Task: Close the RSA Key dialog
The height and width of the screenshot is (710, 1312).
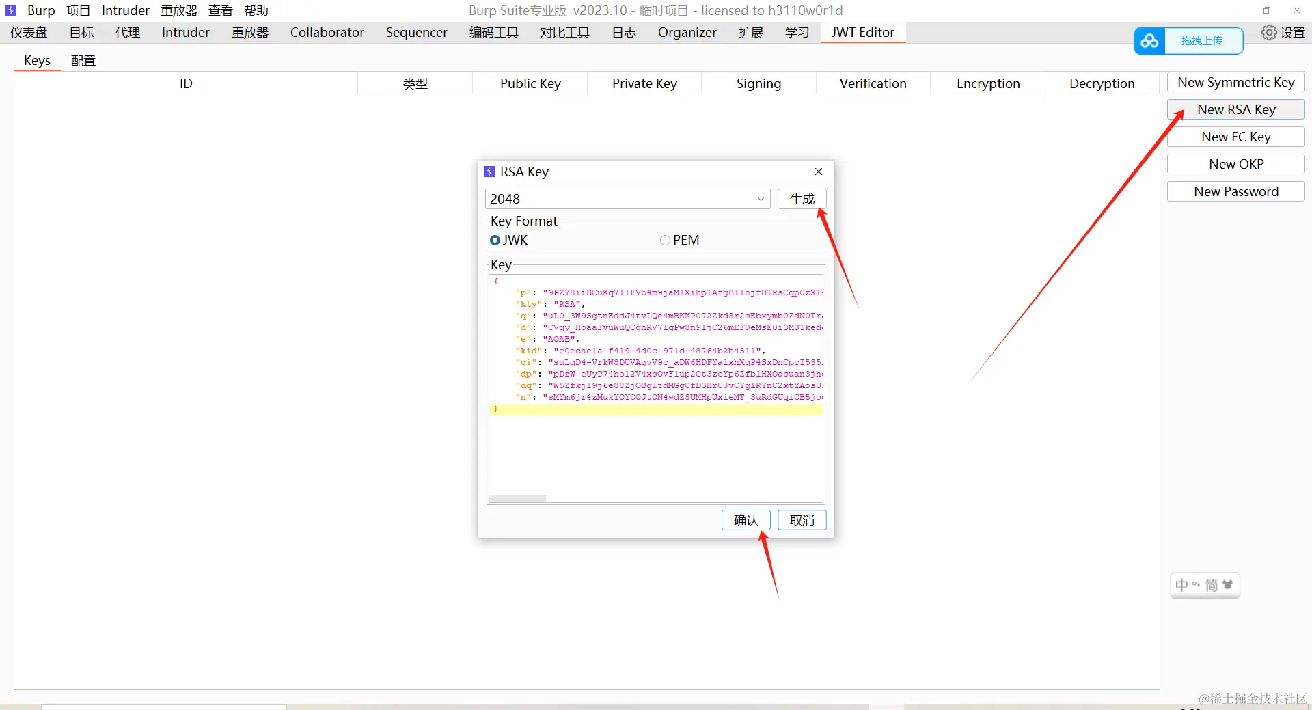Action: click(819, 172)
